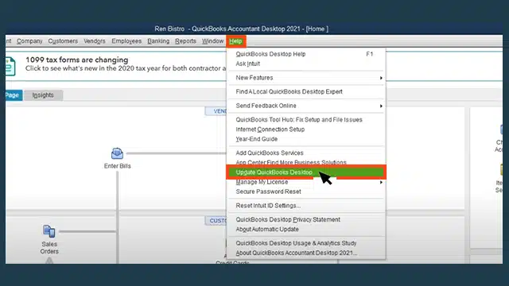This screenshot has width=509, height=286.
Task: Open the Year-End Guide
Action: (305, 139)
